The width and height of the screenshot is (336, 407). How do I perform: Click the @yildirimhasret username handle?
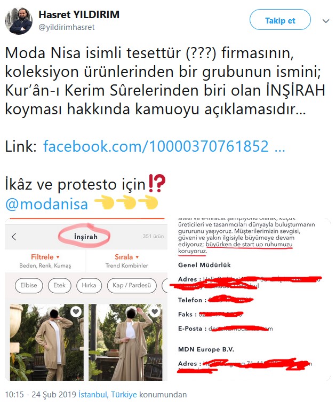point(67,27)
